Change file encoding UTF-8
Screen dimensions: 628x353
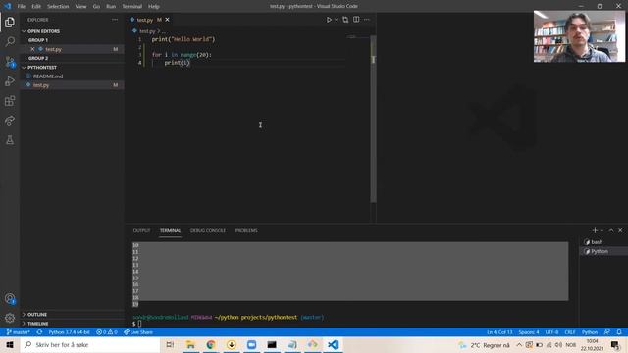coord(551,332)
